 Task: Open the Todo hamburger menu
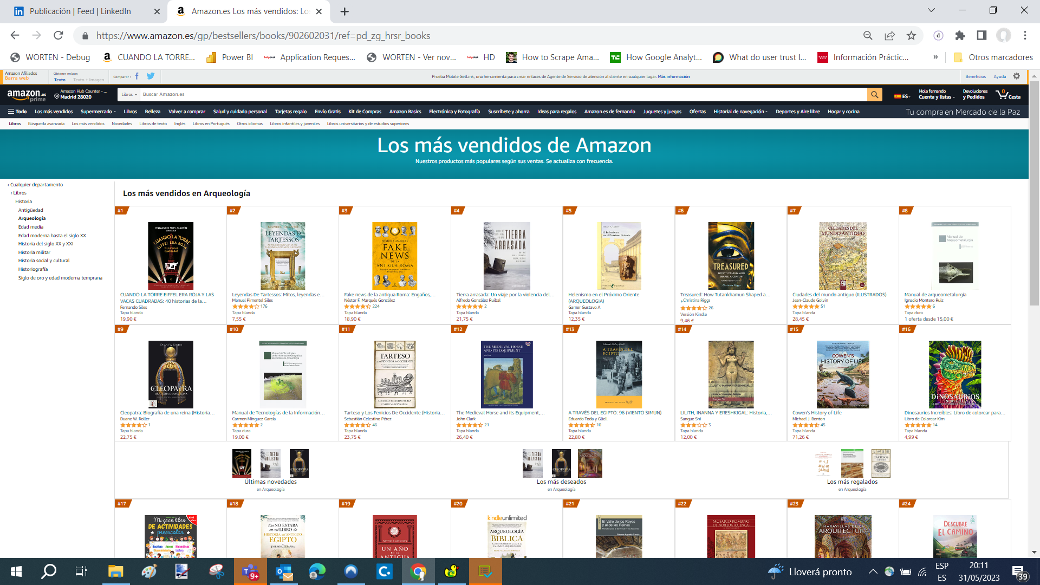pyautogui.click(x=17, y=112)
